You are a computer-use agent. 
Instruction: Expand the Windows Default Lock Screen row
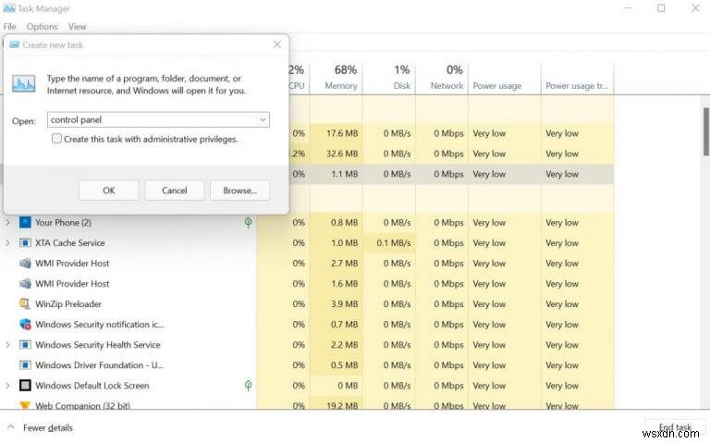(7, 386)
